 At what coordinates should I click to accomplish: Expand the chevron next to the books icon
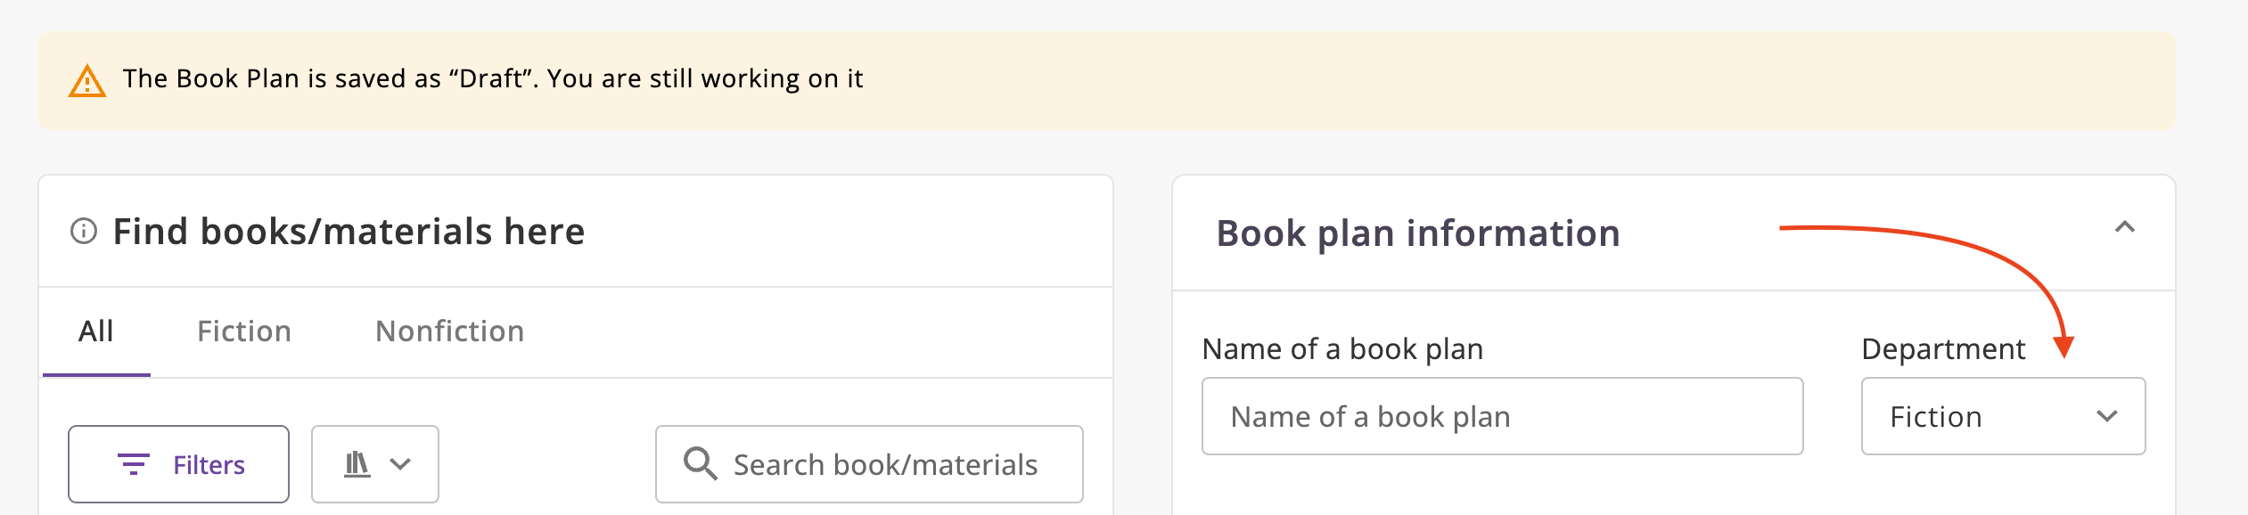click(401, 464)
